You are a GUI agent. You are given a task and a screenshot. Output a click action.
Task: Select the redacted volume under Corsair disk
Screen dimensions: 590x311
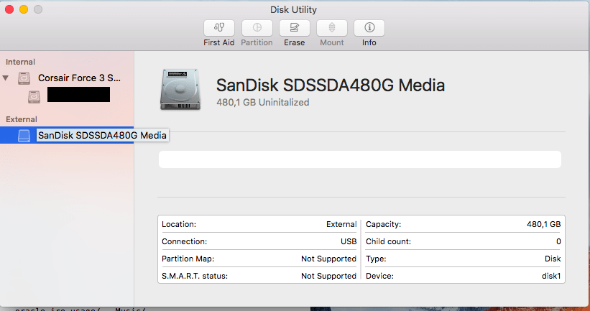click(x=78, y=95)
